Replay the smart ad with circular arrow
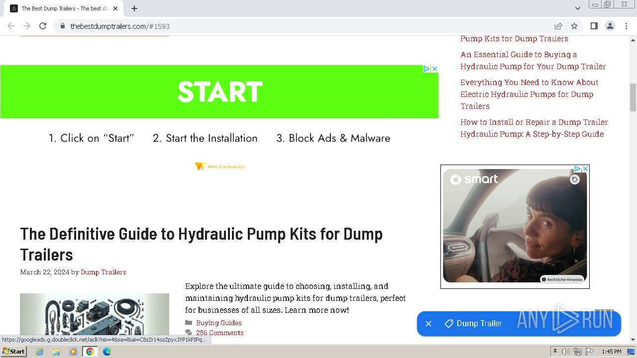The width and height of the screenshot is (637, 358). pos(575,179)
